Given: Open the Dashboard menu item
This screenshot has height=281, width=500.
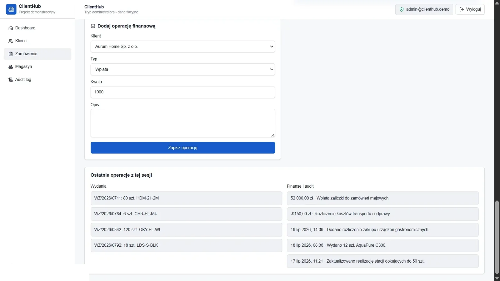Looking at the screenshot, I should pyautogui.click(x=37, y=28).
